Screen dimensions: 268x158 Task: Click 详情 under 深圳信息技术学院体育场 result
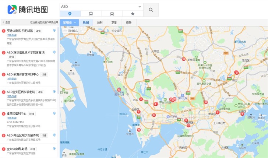point(11,57)
